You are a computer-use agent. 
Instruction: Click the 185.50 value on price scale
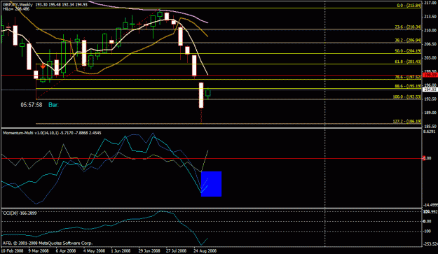click(x=430, y=127)
